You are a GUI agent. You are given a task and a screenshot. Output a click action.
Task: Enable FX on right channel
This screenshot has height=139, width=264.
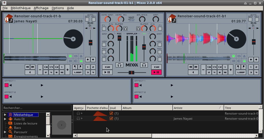(x=160, y=29)
